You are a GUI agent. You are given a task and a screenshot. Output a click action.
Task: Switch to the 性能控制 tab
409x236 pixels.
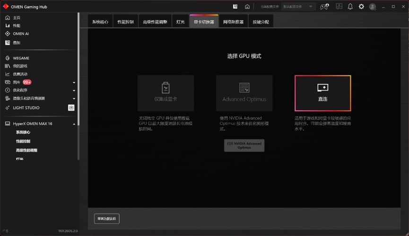[125, 22]
